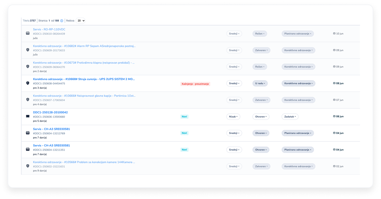Click the 09 jun date on ticket #10673
This screenshot has width=381, height=199.
pos(340,67)
